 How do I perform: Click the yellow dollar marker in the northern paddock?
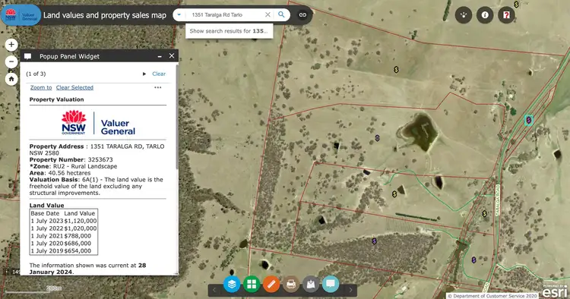pos(396,69)
